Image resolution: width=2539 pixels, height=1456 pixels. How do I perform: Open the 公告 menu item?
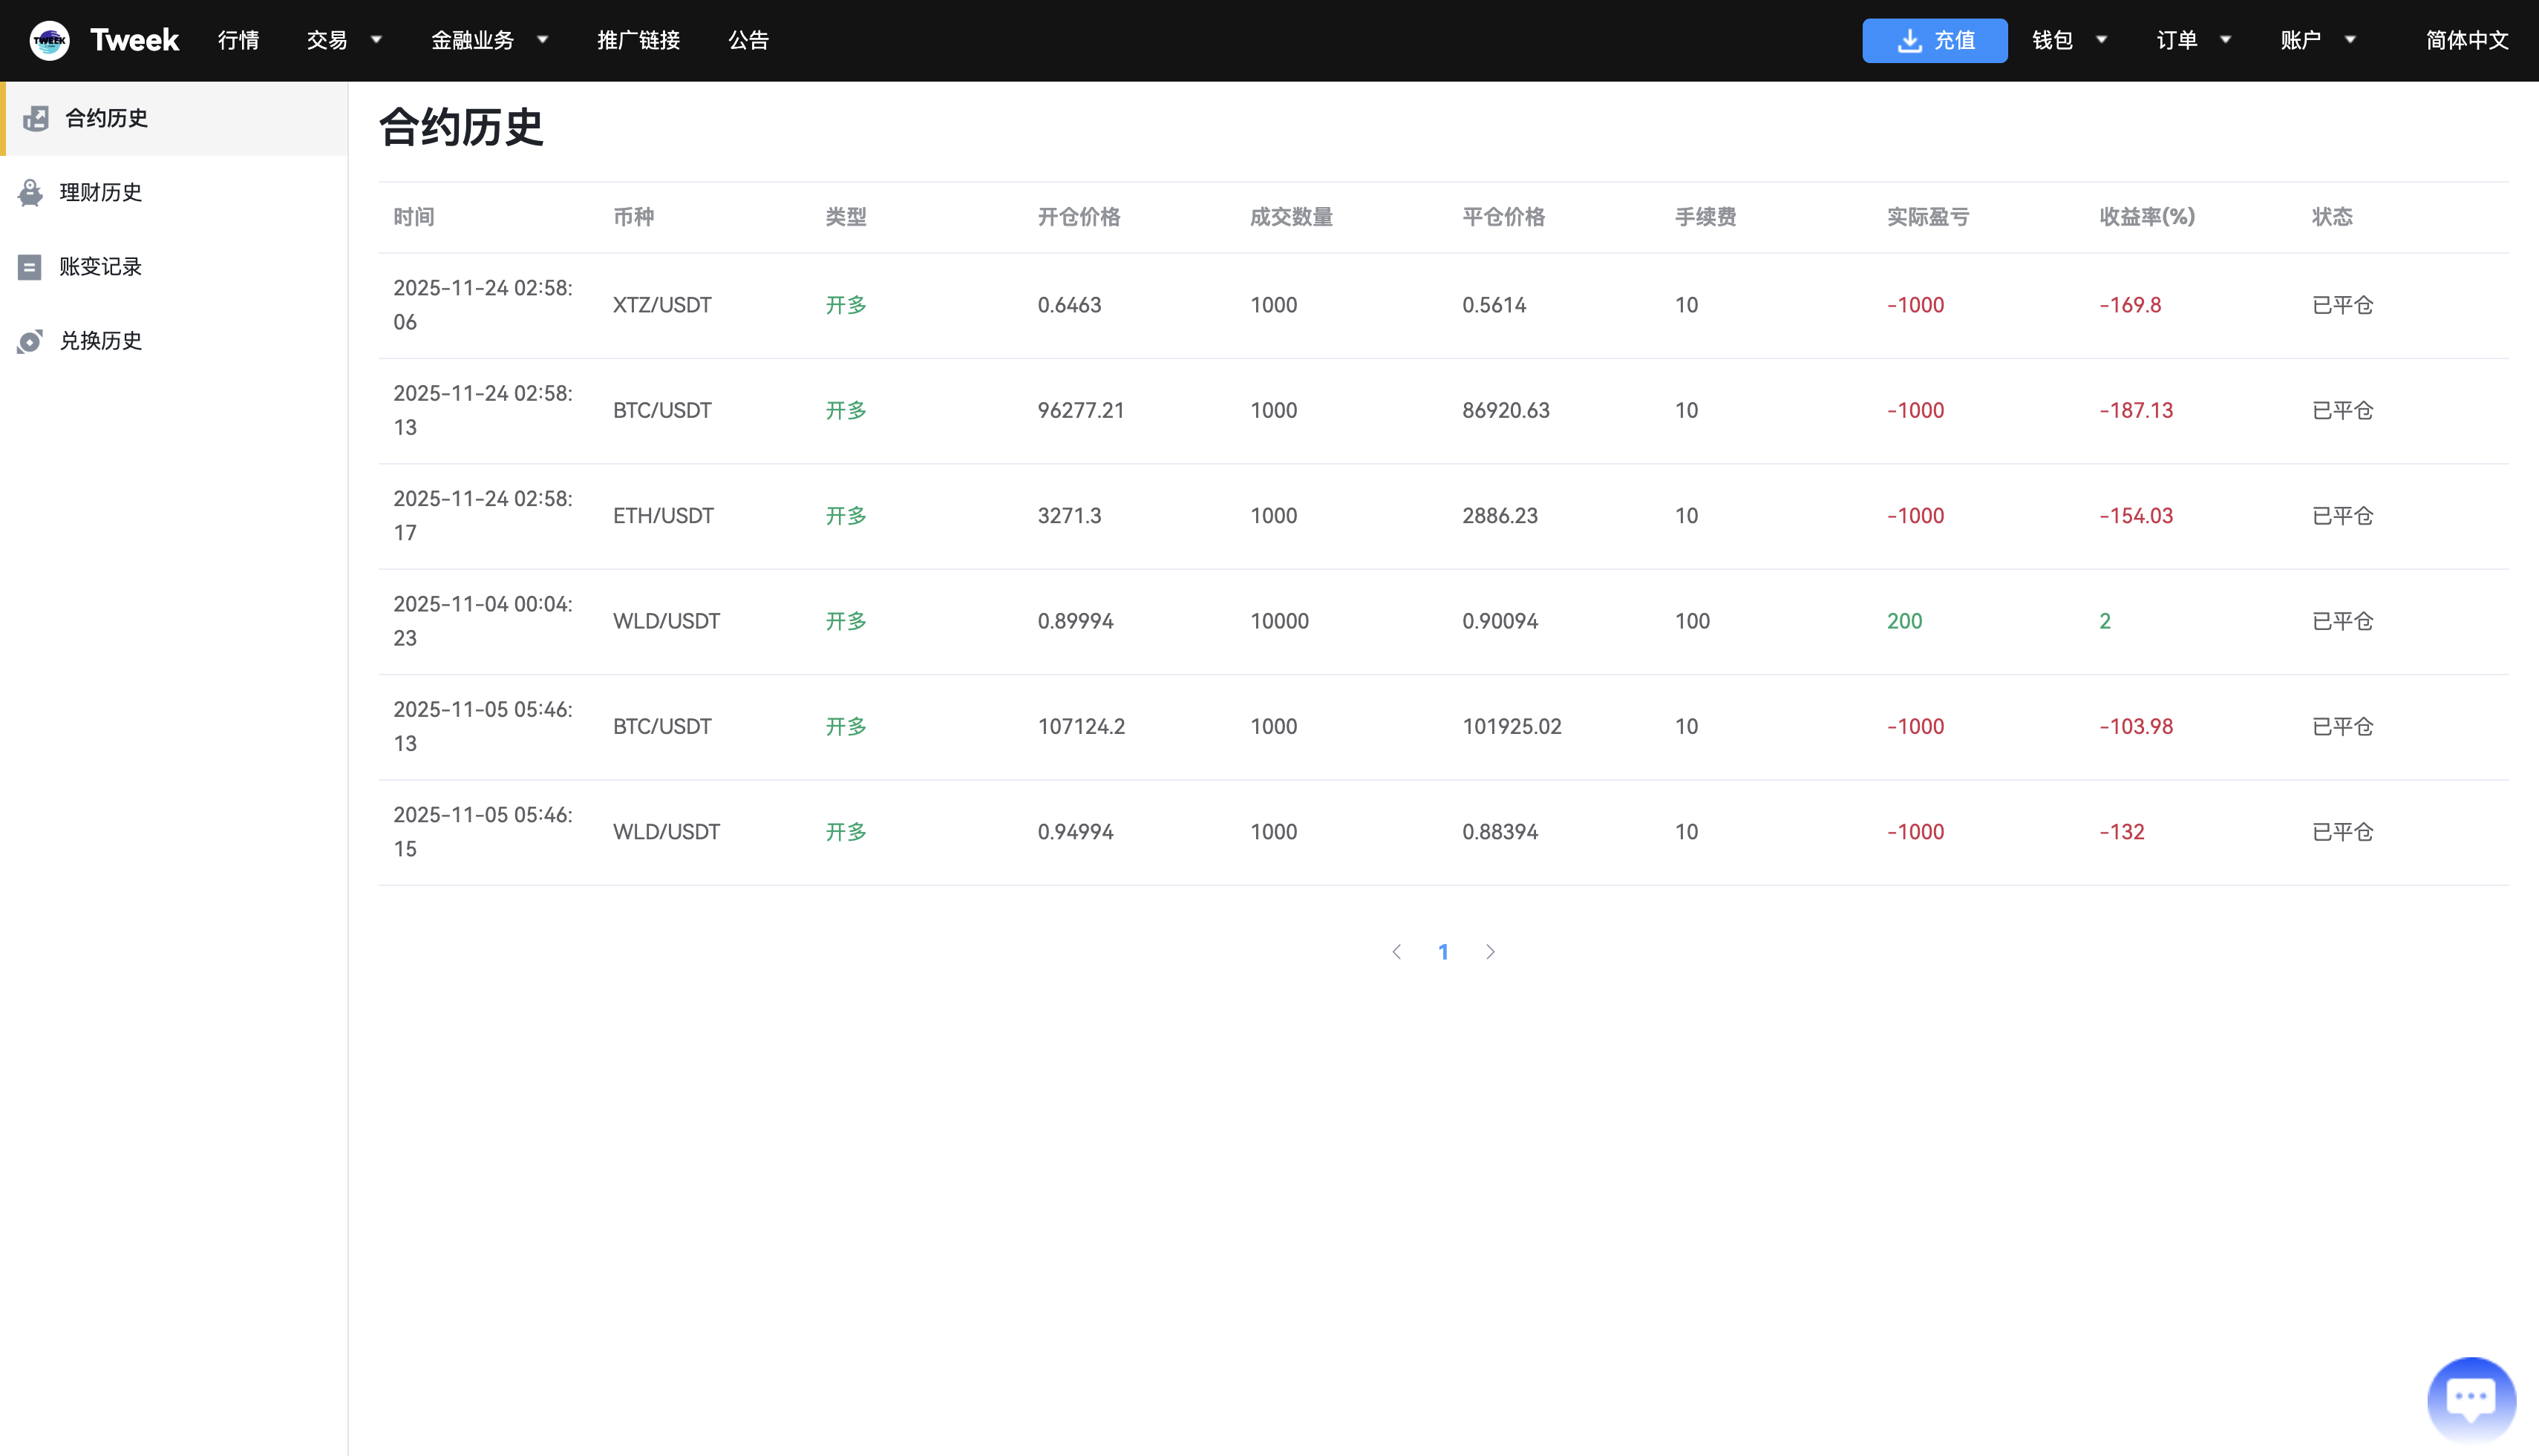[x=749, y=40]
